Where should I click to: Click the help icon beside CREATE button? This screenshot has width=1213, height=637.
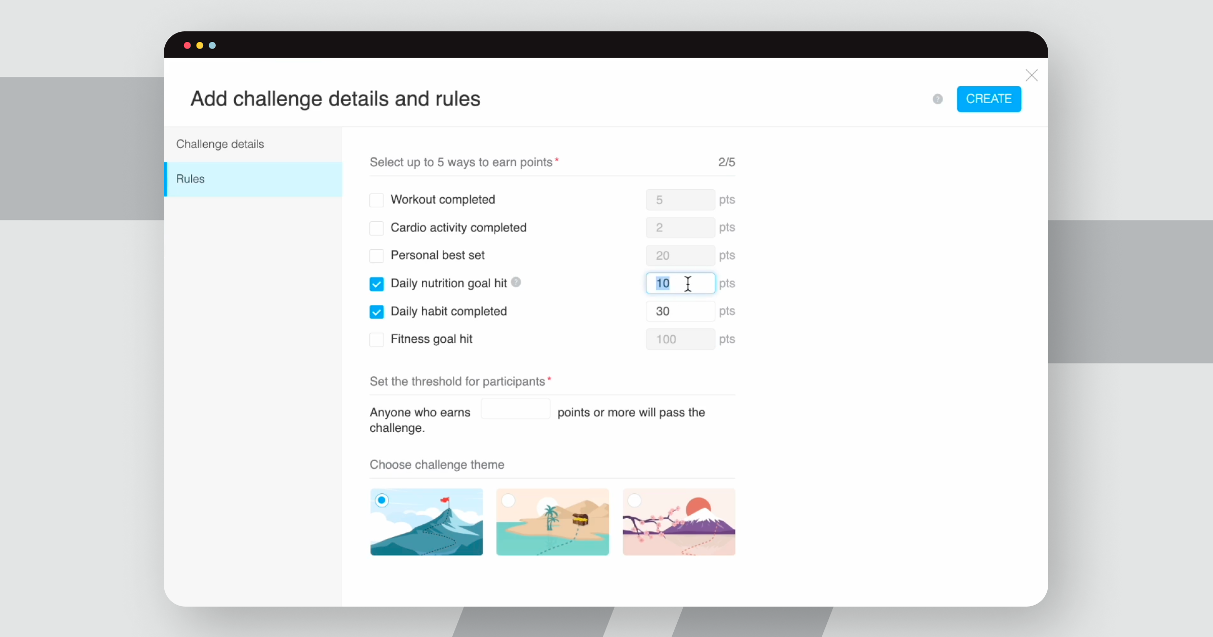point(938,99)
